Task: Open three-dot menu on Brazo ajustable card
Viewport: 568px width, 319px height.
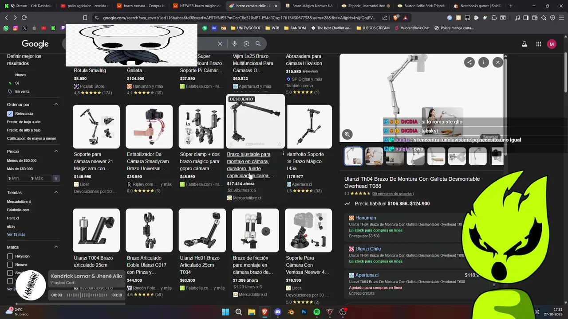Action: (283, 154)
